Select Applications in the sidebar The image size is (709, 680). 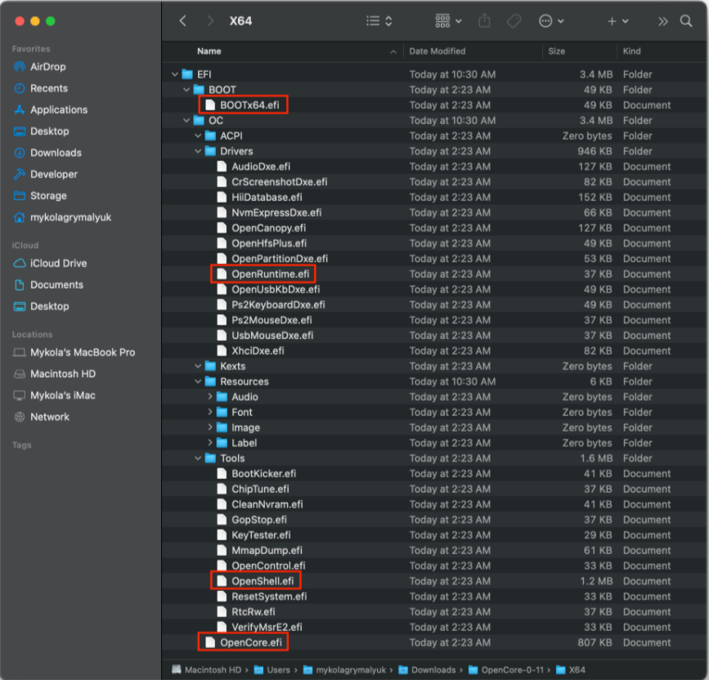point(58,110)
